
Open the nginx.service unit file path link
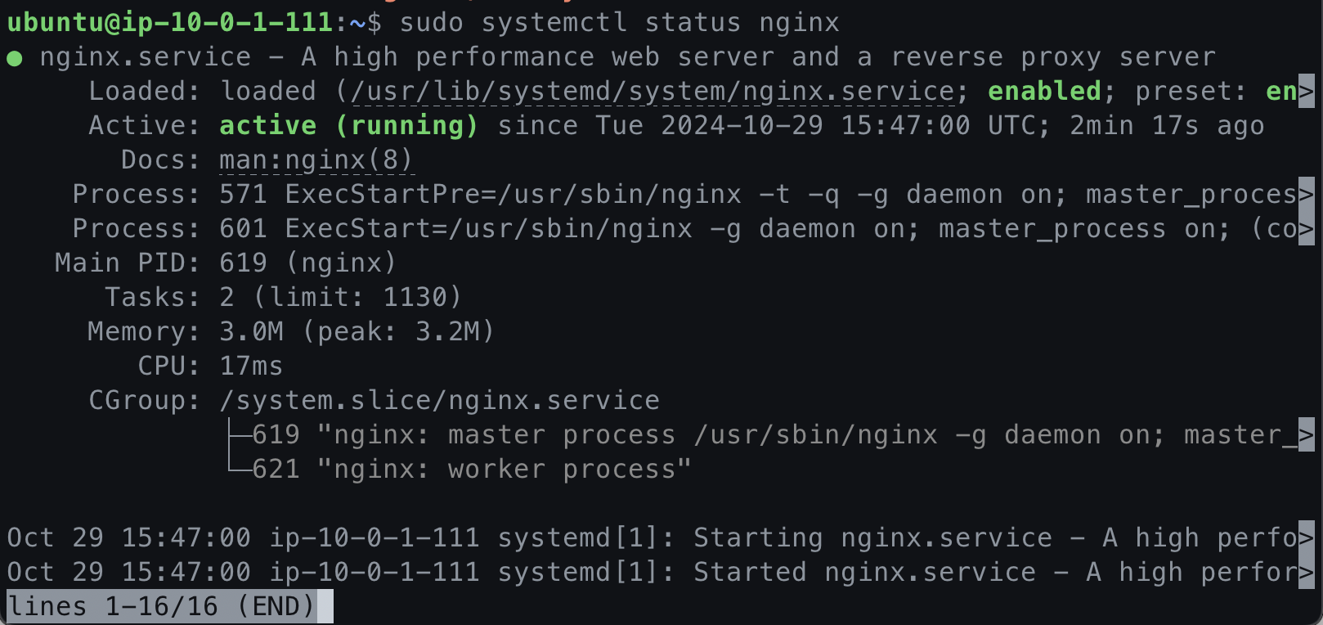click(653, 92)
